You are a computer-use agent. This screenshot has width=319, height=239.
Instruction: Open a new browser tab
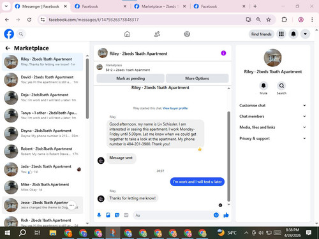point(255,6)
